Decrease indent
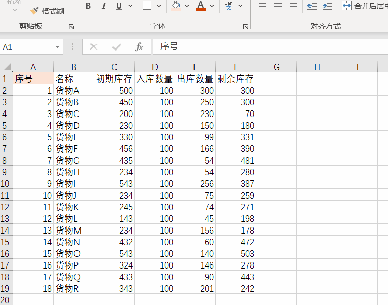Image resolution: width=388 pixels, height=305 pixels. (312, 6)
